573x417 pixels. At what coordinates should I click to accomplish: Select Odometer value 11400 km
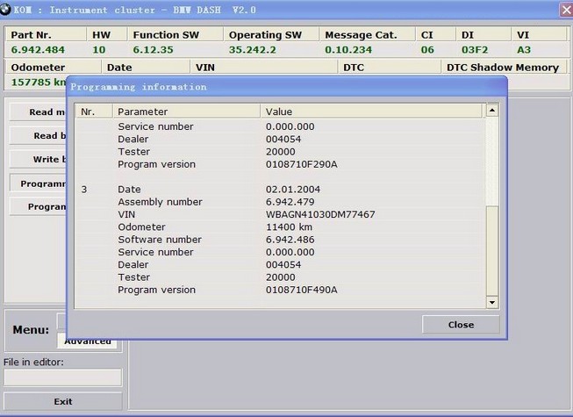[289, 227]
